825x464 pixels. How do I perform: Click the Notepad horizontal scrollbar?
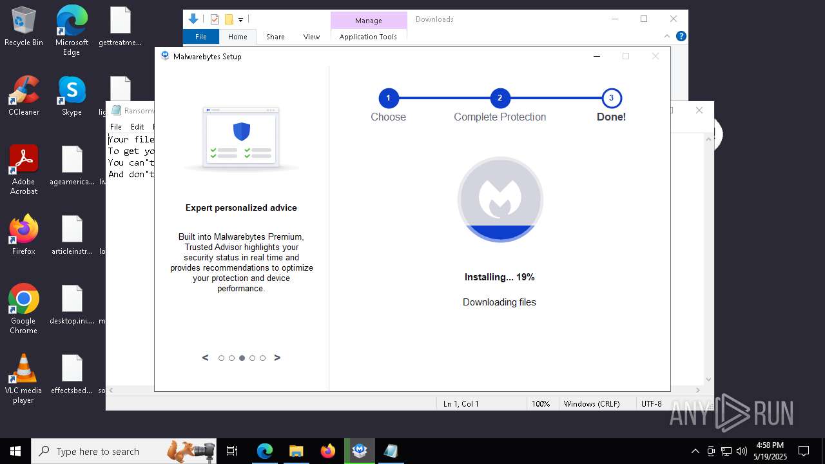405,391
